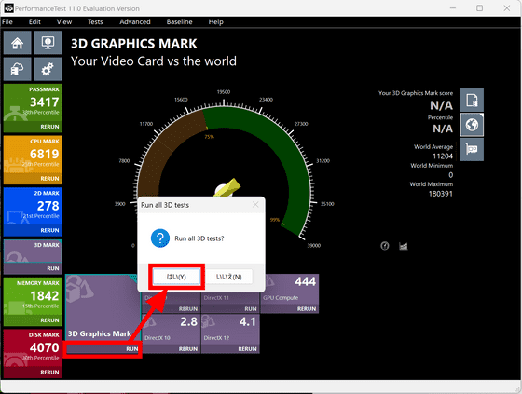Viewport: 522px width, 394px height.
Task: Rerun the Memory Mark test
Action: [x=49, y=320]
